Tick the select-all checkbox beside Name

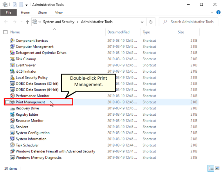pyautogui.click(x=5, y=32)
